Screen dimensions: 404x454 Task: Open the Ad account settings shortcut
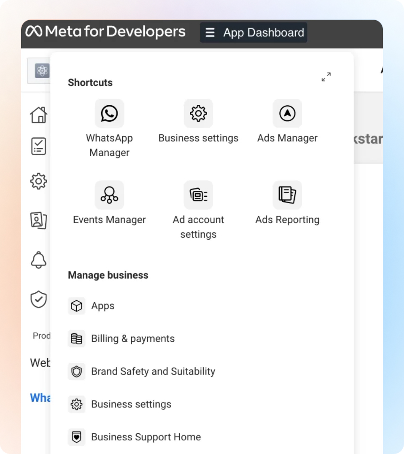coord(198,195)
